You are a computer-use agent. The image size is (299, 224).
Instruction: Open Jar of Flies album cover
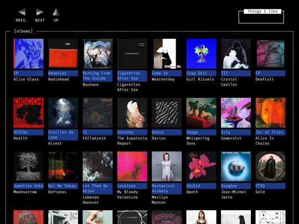click(270, 113)
